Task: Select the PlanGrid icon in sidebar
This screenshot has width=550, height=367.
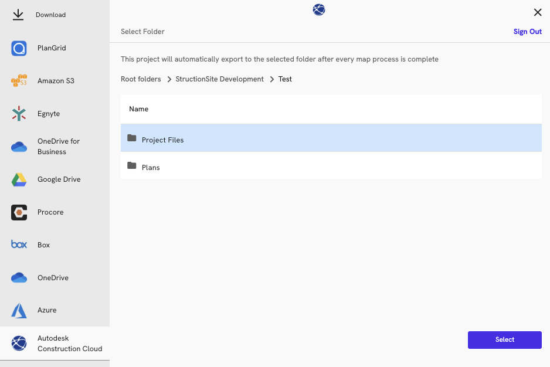Action: 19,48
